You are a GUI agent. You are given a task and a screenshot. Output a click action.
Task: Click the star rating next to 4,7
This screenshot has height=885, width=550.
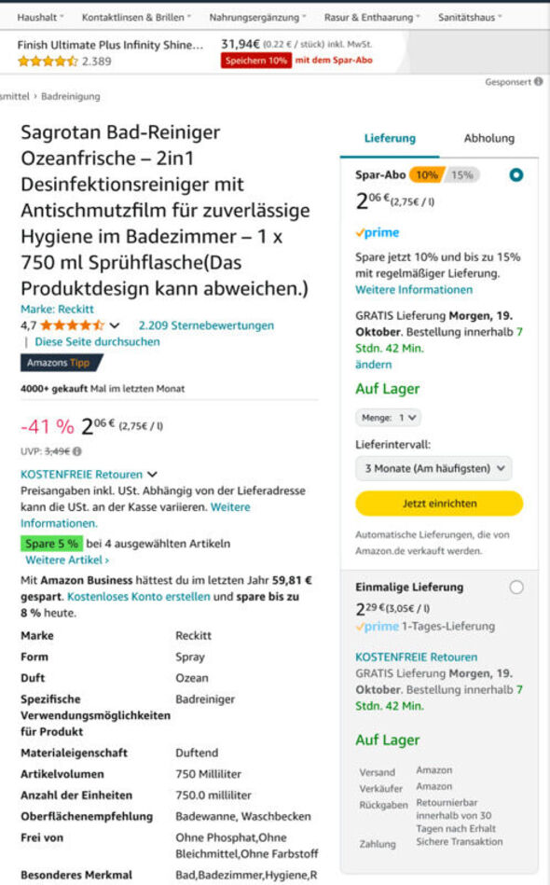pyautogui.click(x=72, y=325)
